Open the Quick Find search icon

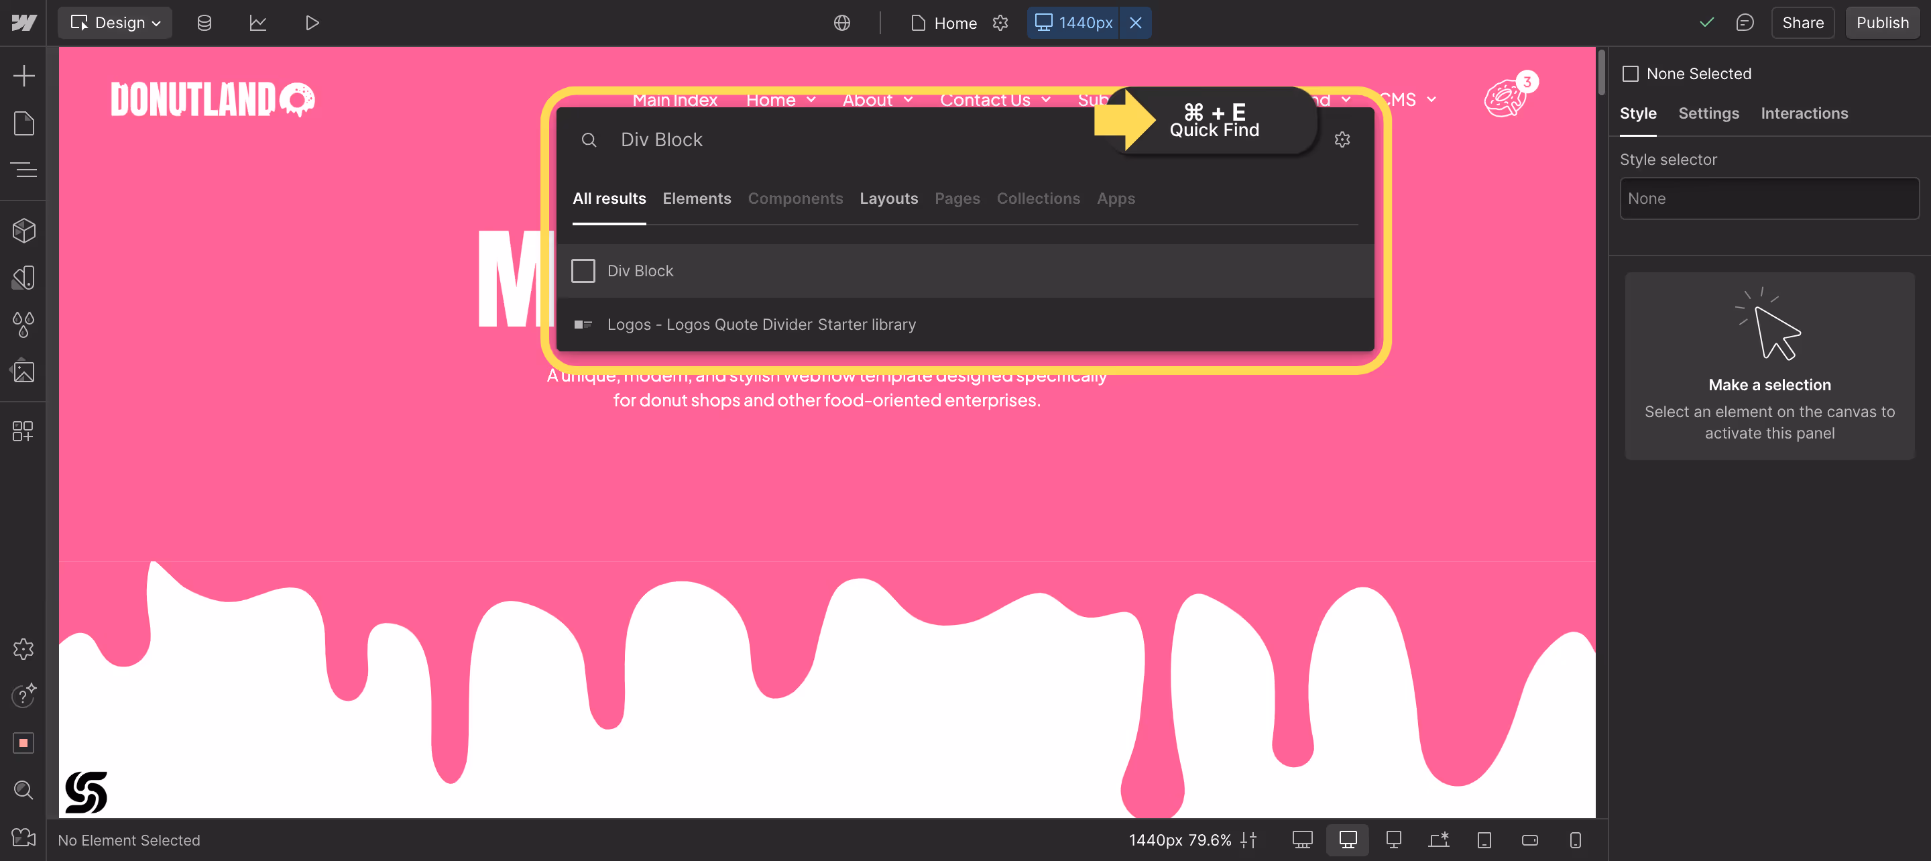(23, 789)
